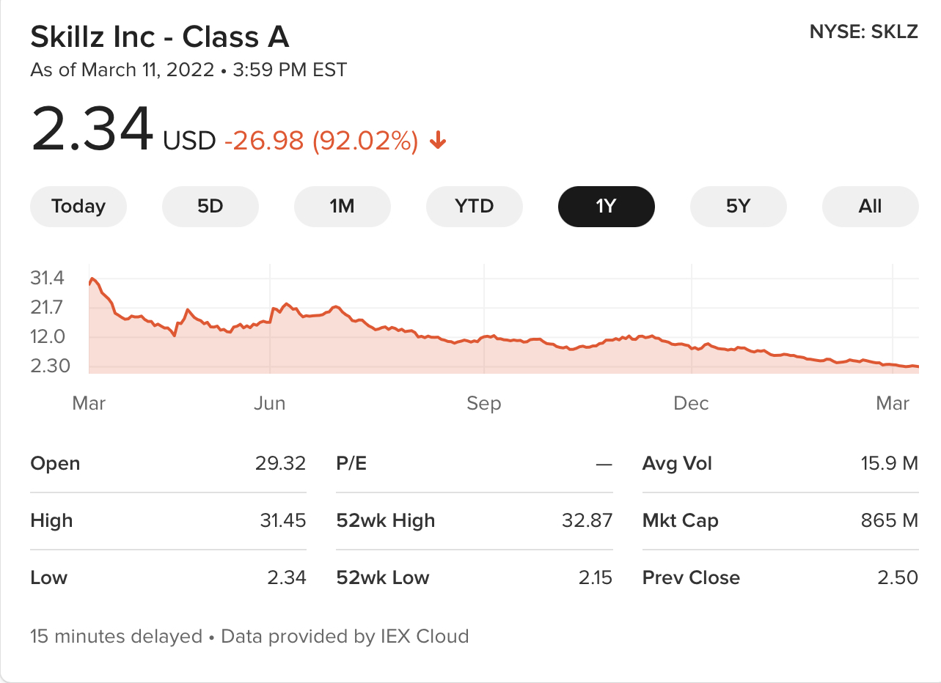Click the 2.34 current price
This screenshot has height=683, width=941.
point(92,130)
